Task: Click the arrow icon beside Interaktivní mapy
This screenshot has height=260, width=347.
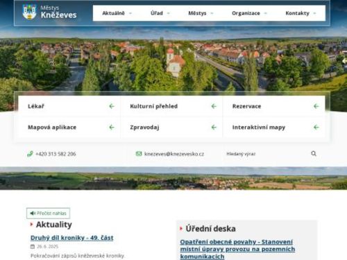Action: click(316, 128)
